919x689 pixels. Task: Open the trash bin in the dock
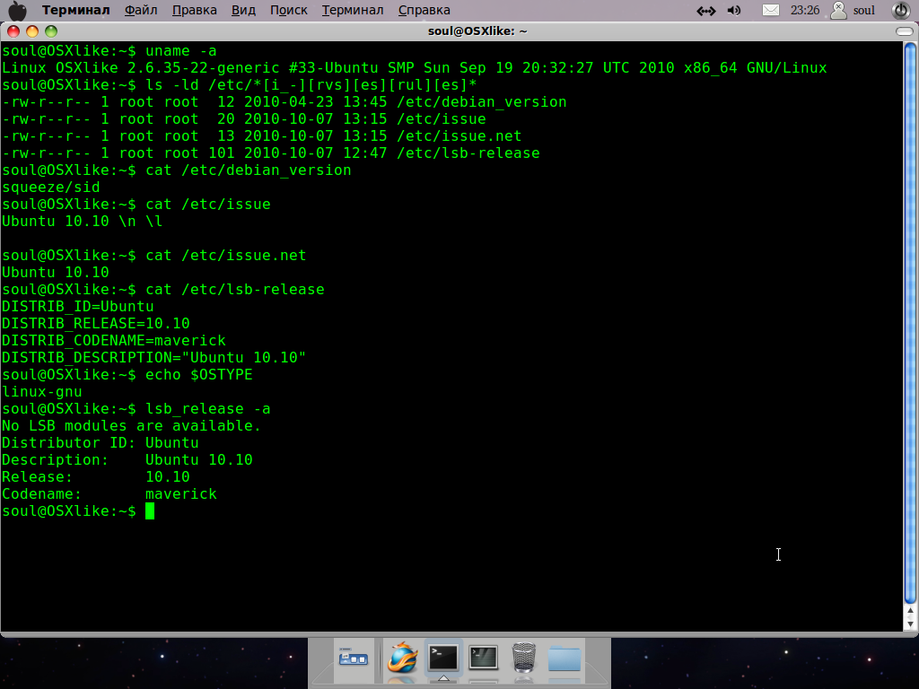click(x=523, y=658)
